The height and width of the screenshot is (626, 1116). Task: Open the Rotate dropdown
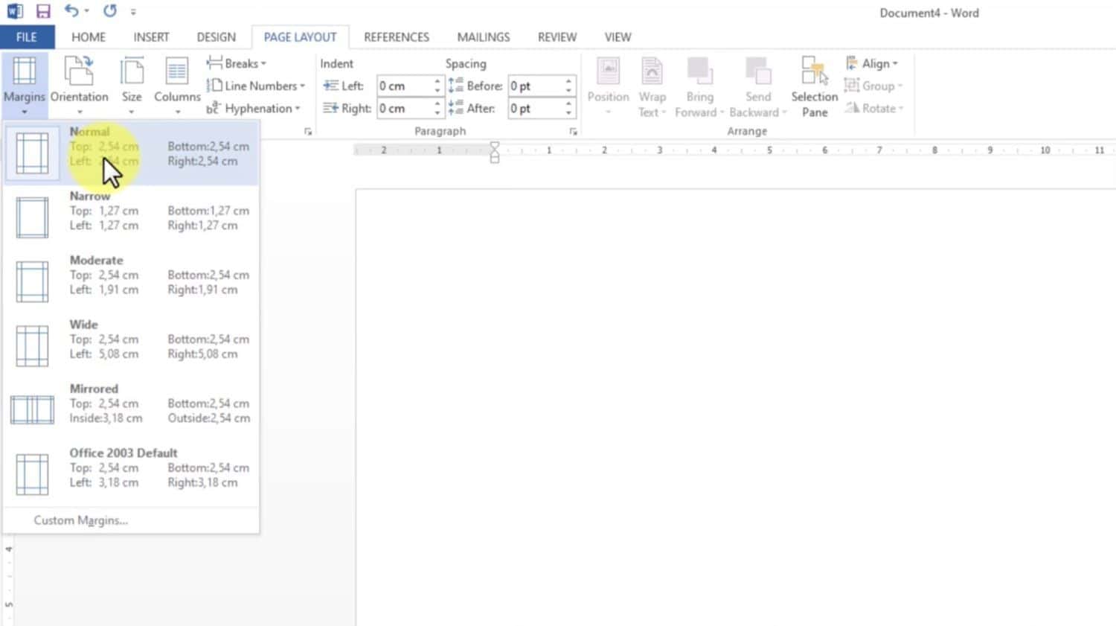[x=874, y=108]
